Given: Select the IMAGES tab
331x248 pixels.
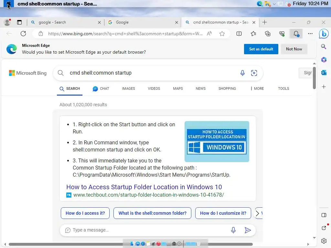Looking at the screenshot, I should pyautogui.click(x=128, y=88).
